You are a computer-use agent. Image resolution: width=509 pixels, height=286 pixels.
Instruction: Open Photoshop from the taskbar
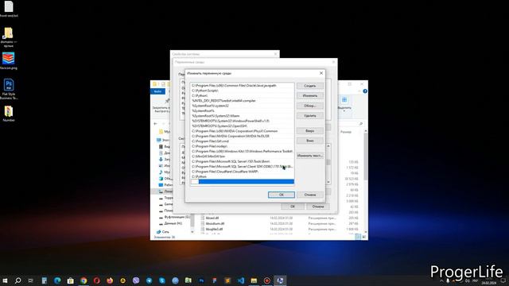tap(201, 280)
